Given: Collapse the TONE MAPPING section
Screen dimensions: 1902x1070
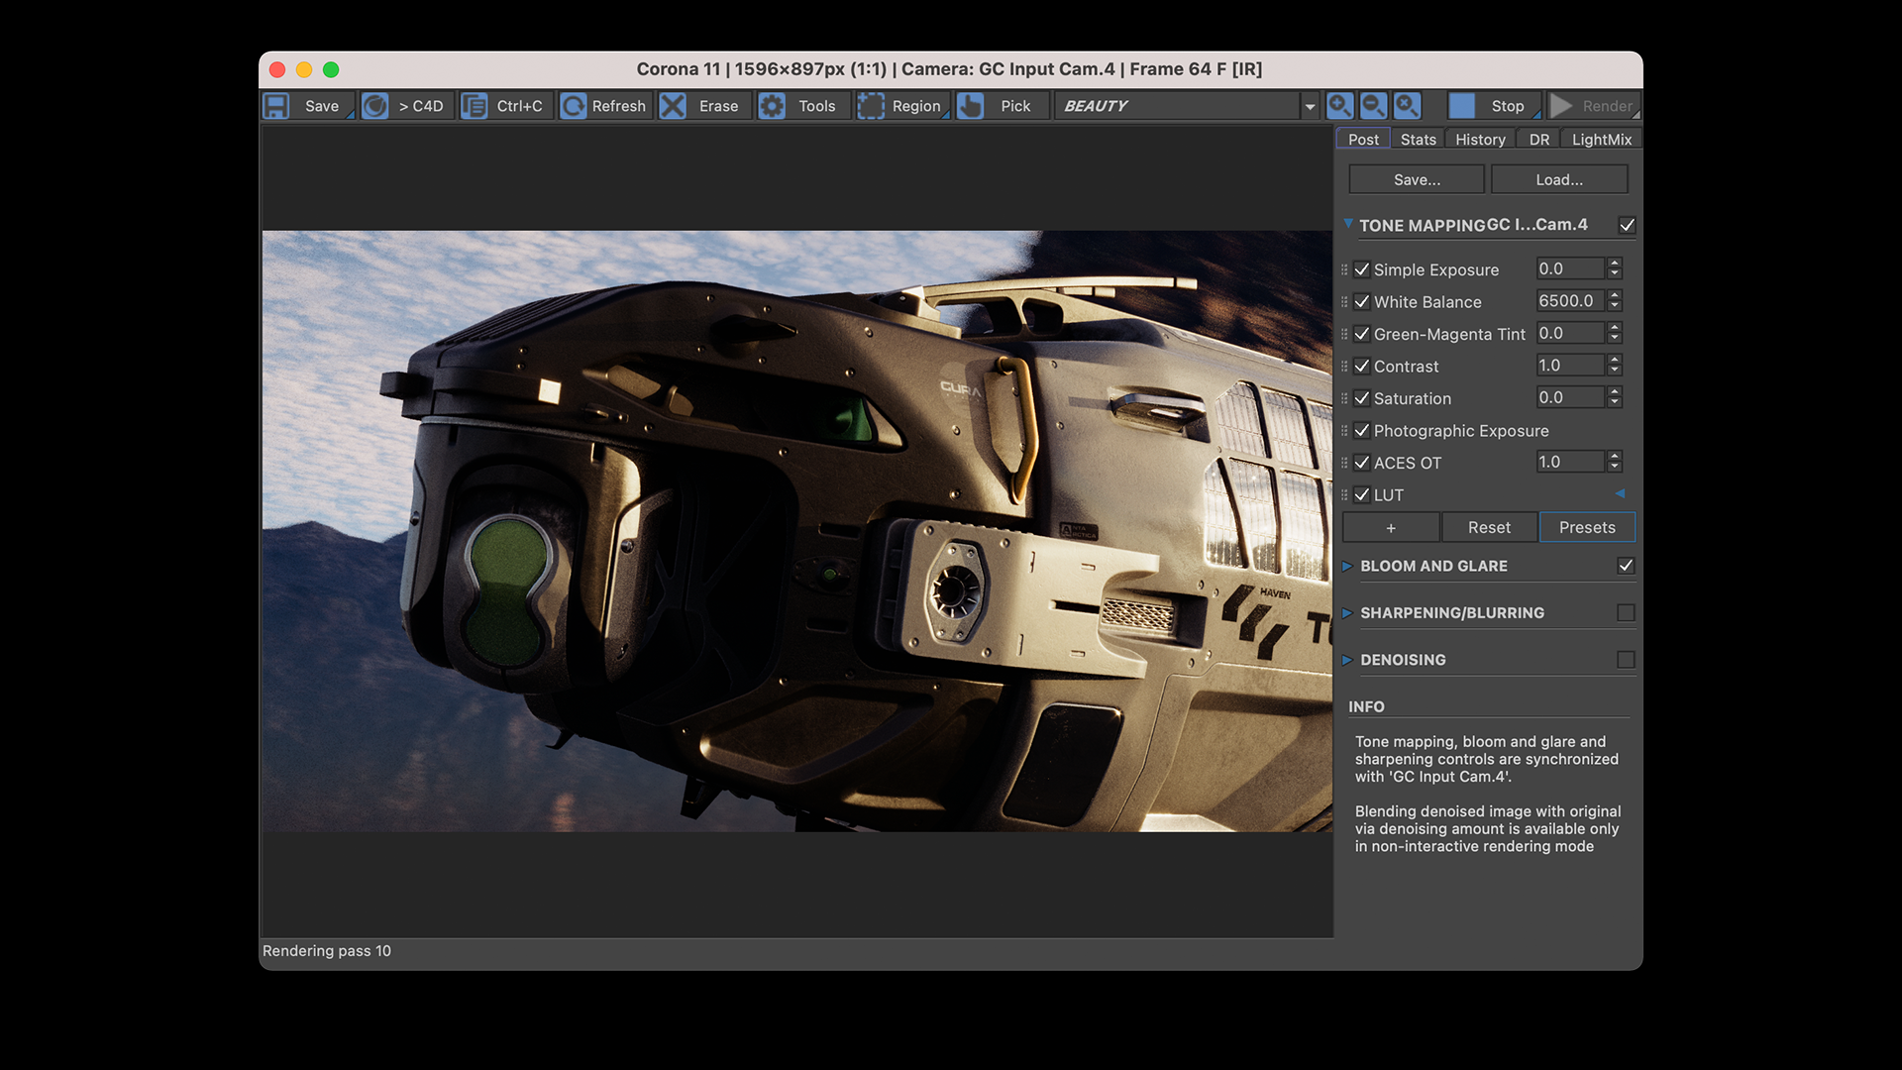Looking at the screenshot, I should click(1347, 224).
